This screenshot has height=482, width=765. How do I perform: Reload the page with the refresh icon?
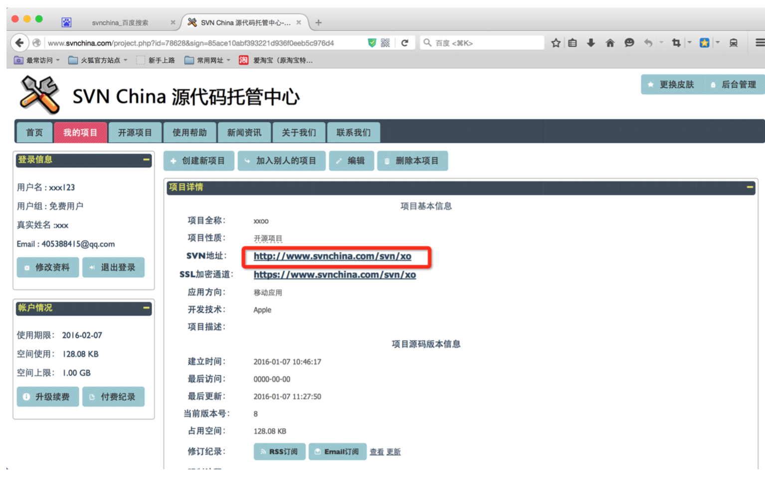(x=405, y=43)
